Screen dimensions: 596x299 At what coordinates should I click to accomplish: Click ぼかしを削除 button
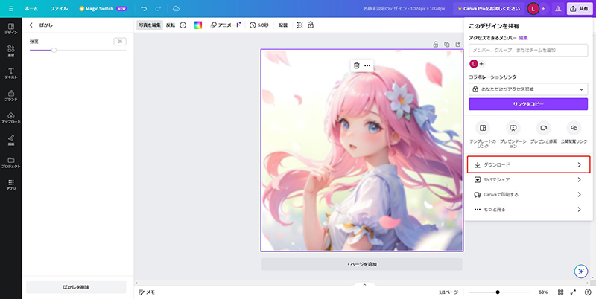76,287
